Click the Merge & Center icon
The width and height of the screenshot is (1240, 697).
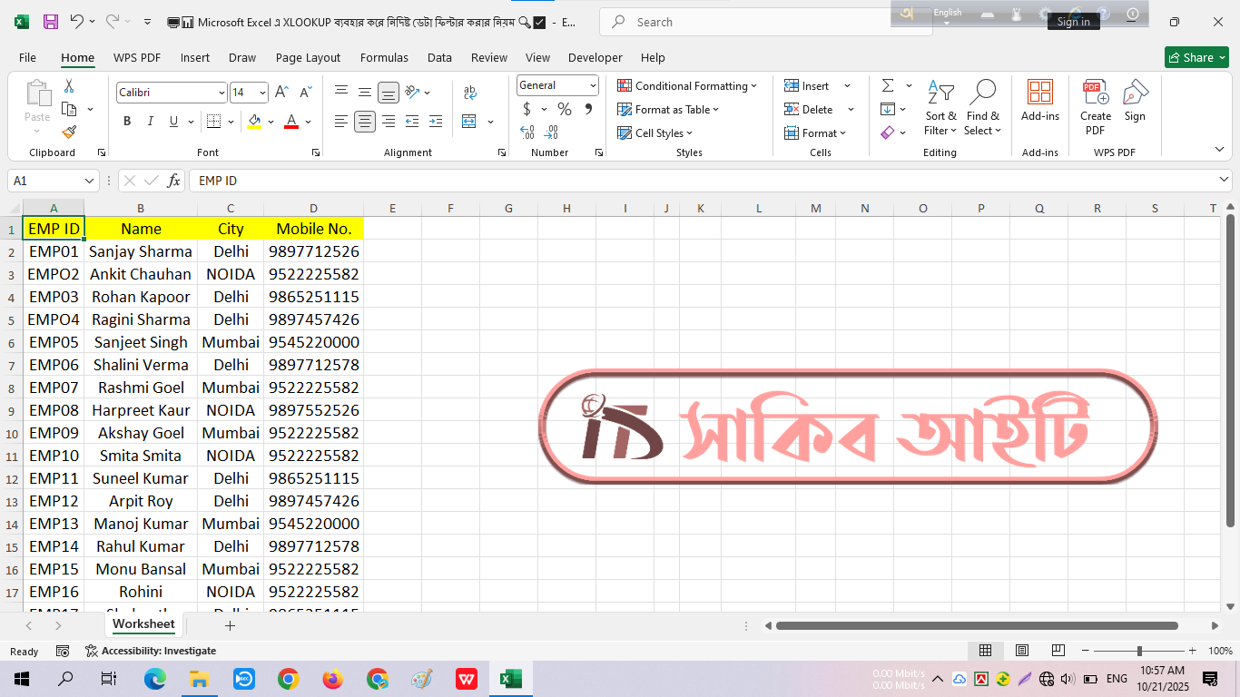(469, 122)
